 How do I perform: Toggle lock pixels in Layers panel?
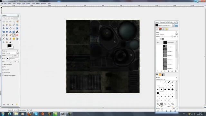[x=161, y=39]
